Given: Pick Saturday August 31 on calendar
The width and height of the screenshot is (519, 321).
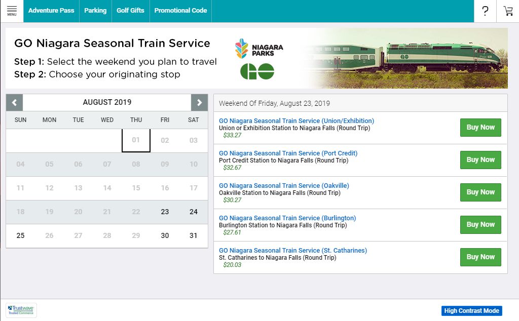Looking at the screenshot, I should click(193, 235).
